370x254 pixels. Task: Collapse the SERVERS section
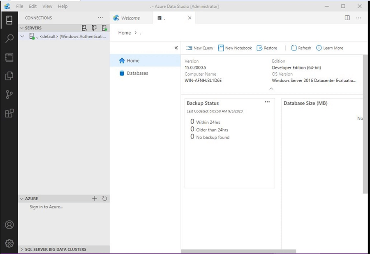click(22, 28)
